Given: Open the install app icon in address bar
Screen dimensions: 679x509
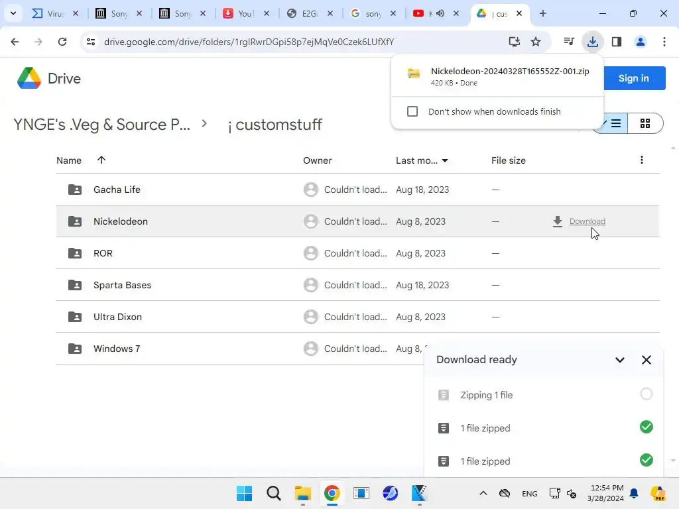Looking at the screenshot, I should click(514, 42).
